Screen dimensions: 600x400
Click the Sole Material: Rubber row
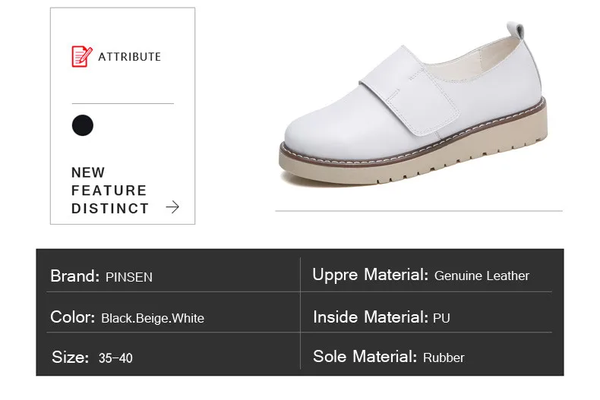point(426,357)
